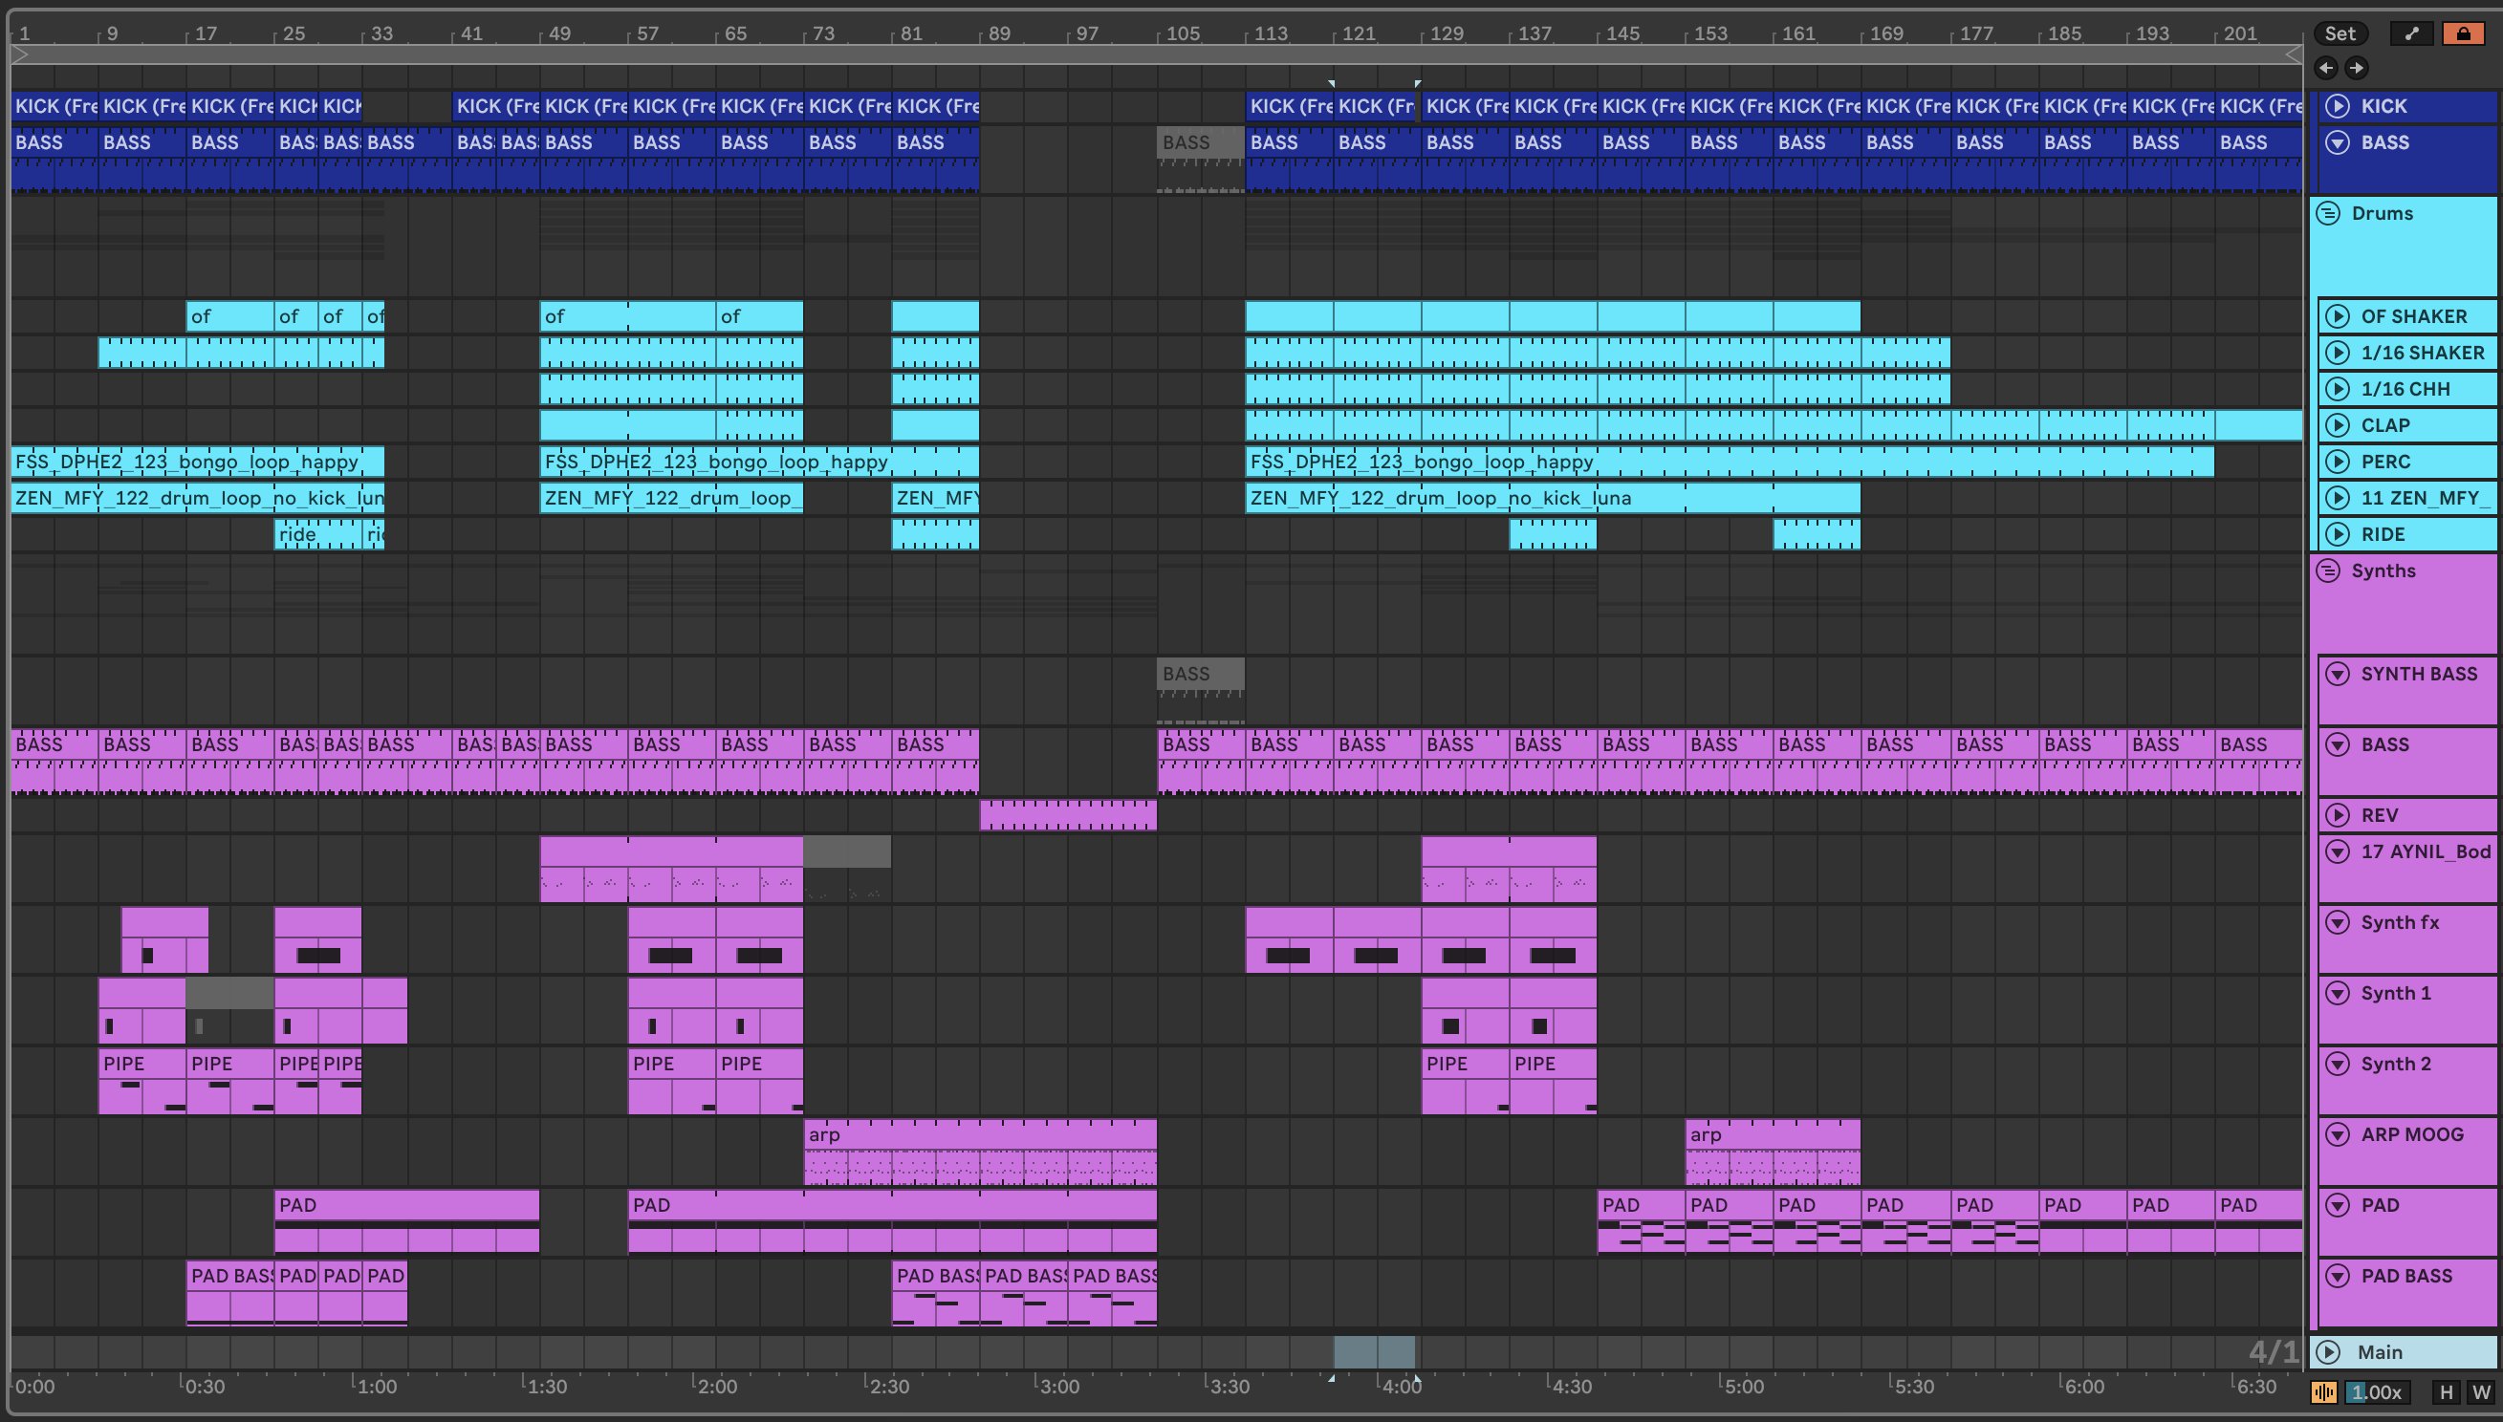2503x1422 pixels.
Task: Fold the SYNTH BASS track
Action: click(2337, 674)
